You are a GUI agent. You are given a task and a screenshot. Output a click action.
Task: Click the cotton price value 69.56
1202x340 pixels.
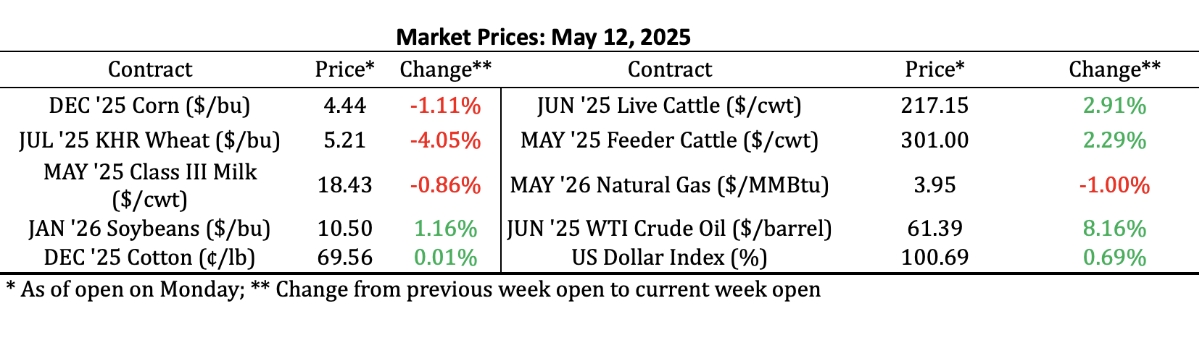click(345, 258)
